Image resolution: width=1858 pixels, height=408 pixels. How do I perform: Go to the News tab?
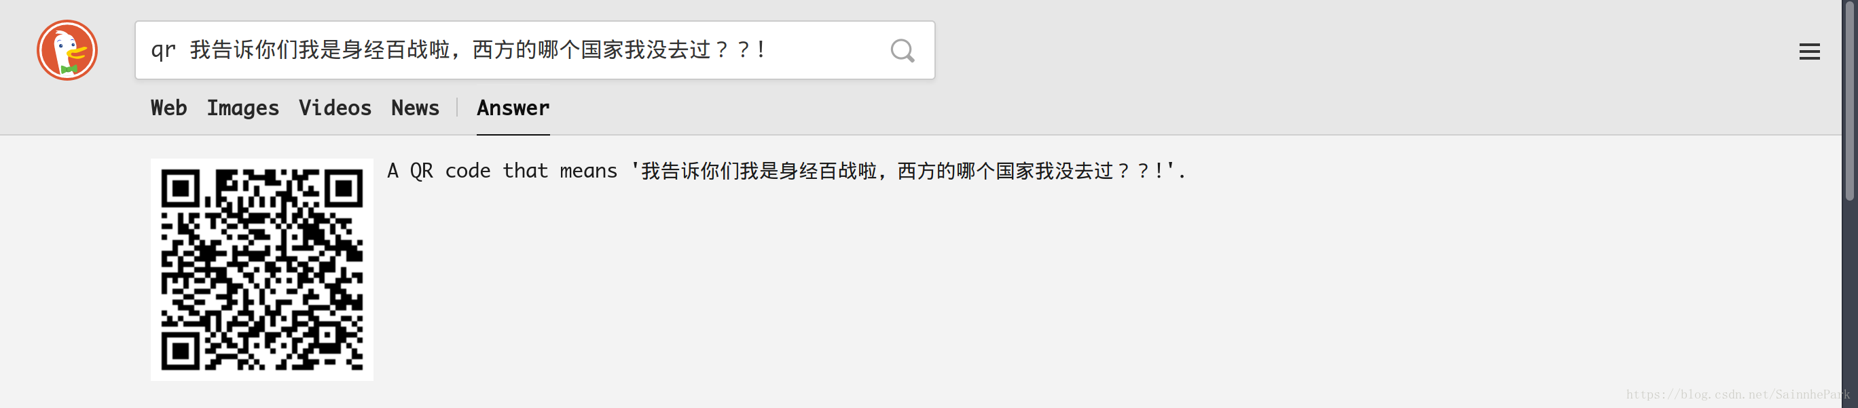415,108
